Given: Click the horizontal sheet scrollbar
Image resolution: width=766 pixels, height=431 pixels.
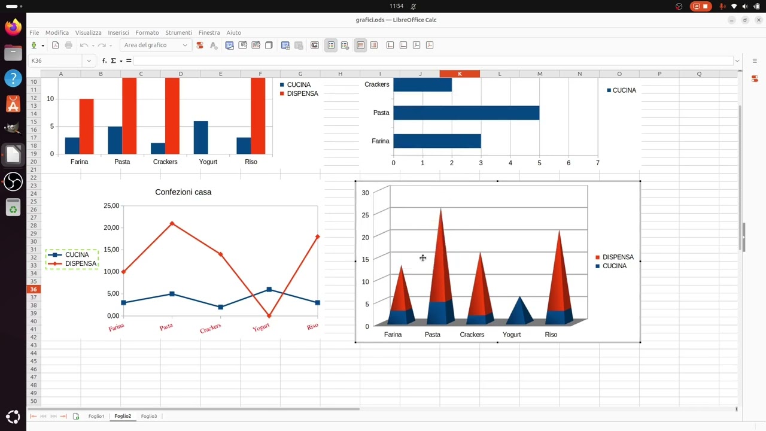Looking at the screenshot, I should click(193, 409).
